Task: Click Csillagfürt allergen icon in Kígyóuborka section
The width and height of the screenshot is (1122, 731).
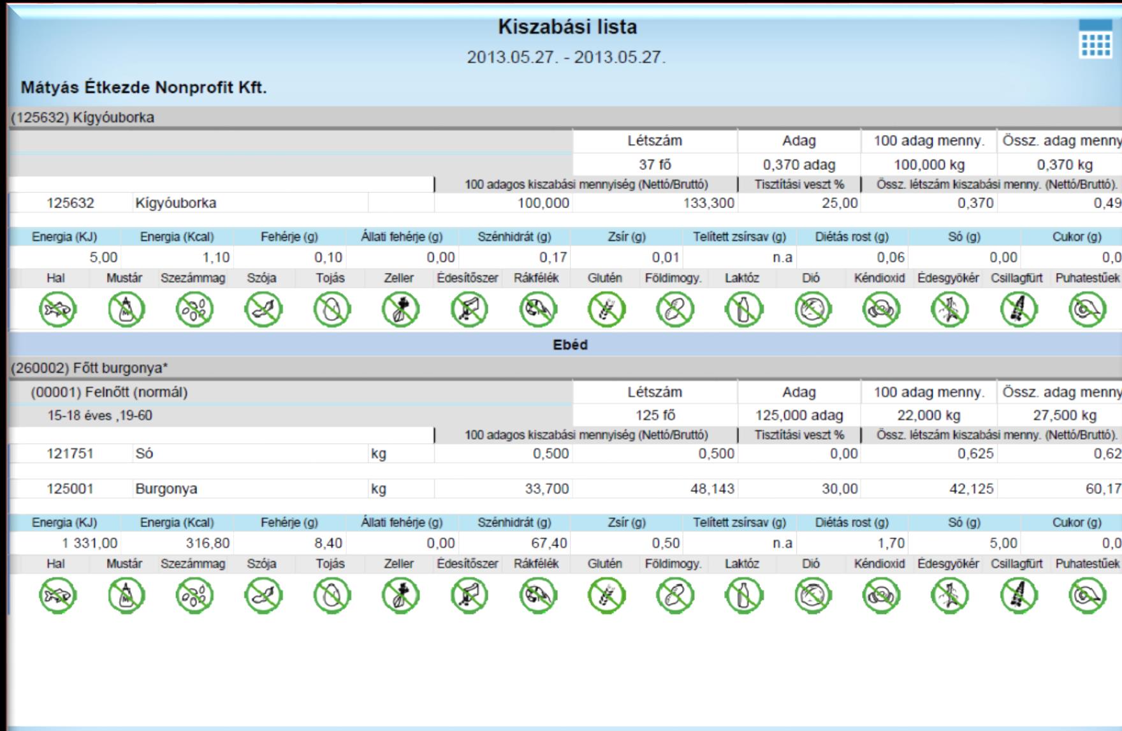Action: (1019, 311)
